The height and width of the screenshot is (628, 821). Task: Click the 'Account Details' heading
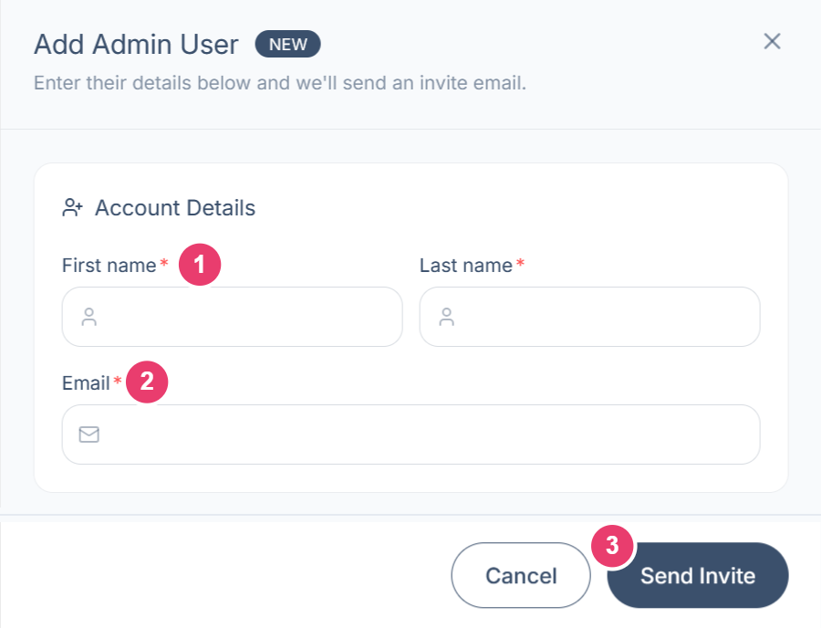pyautogui.click(x=175, y=208)
